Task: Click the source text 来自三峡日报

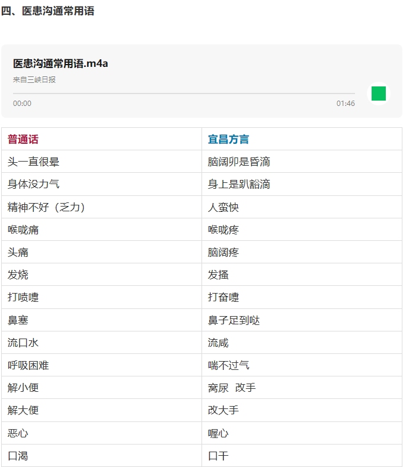Action: [34, 79]
